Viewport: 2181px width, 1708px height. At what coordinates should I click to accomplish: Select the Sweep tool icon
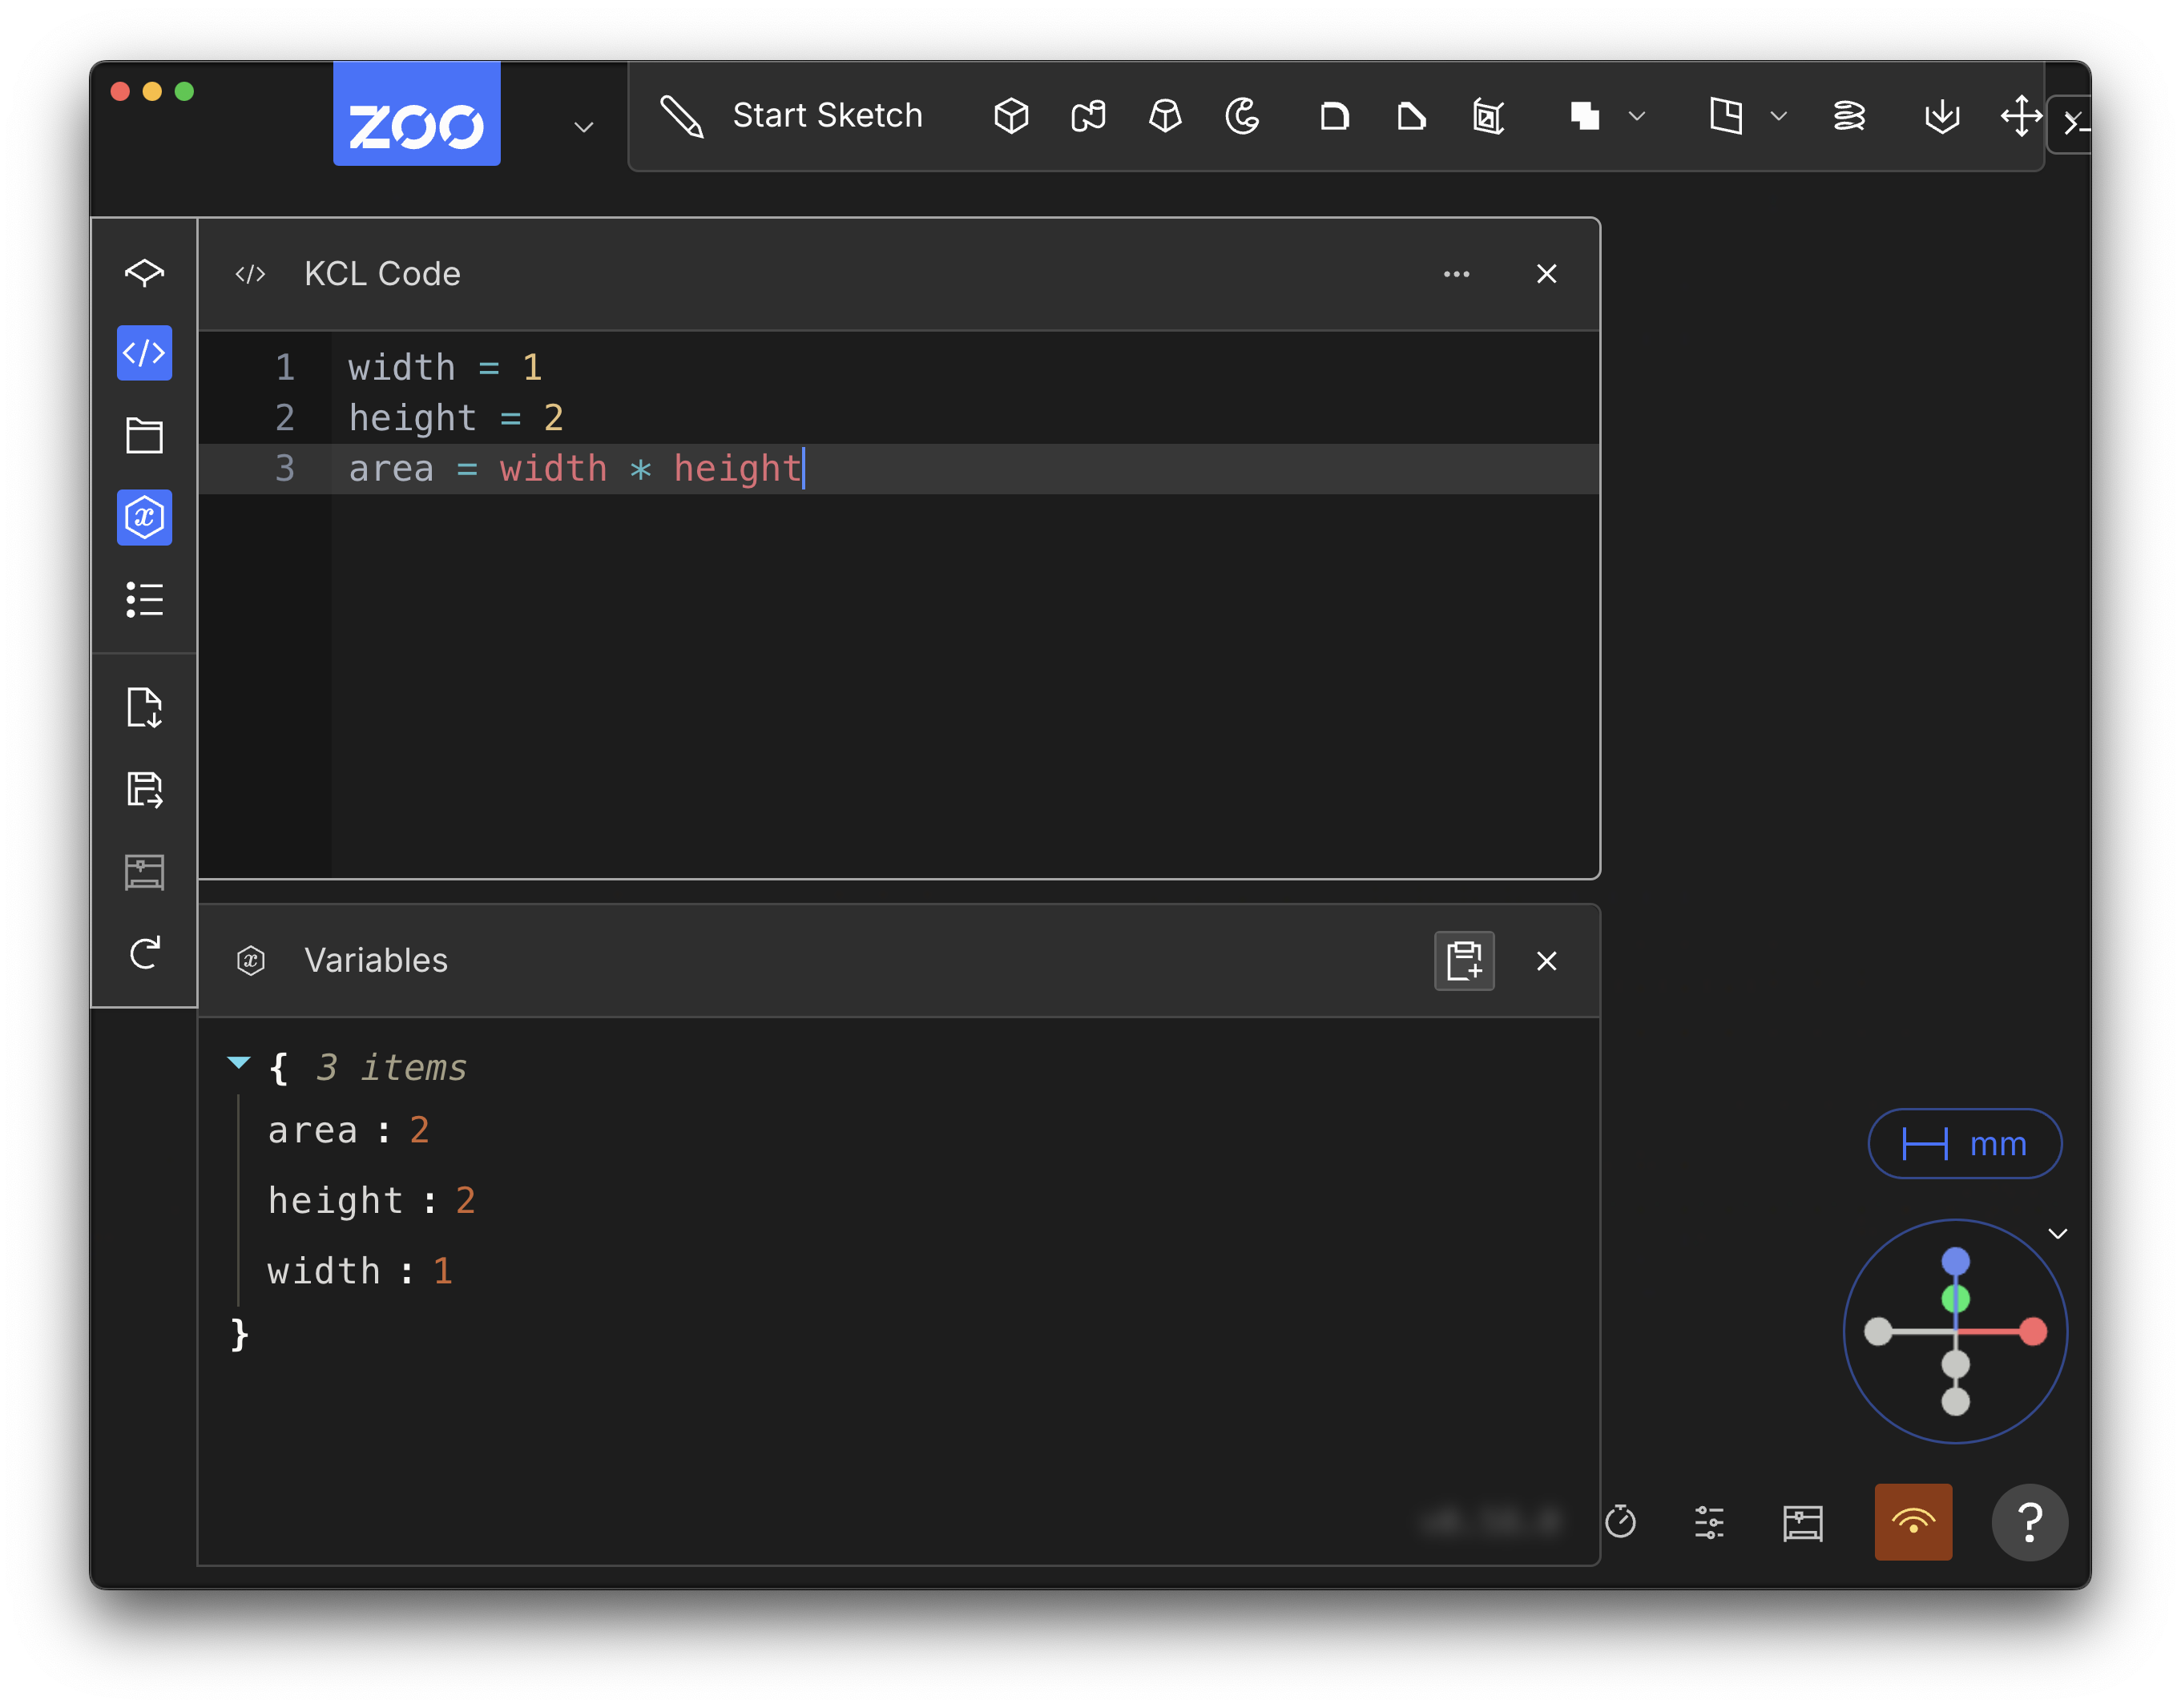tap(1088, 116)
